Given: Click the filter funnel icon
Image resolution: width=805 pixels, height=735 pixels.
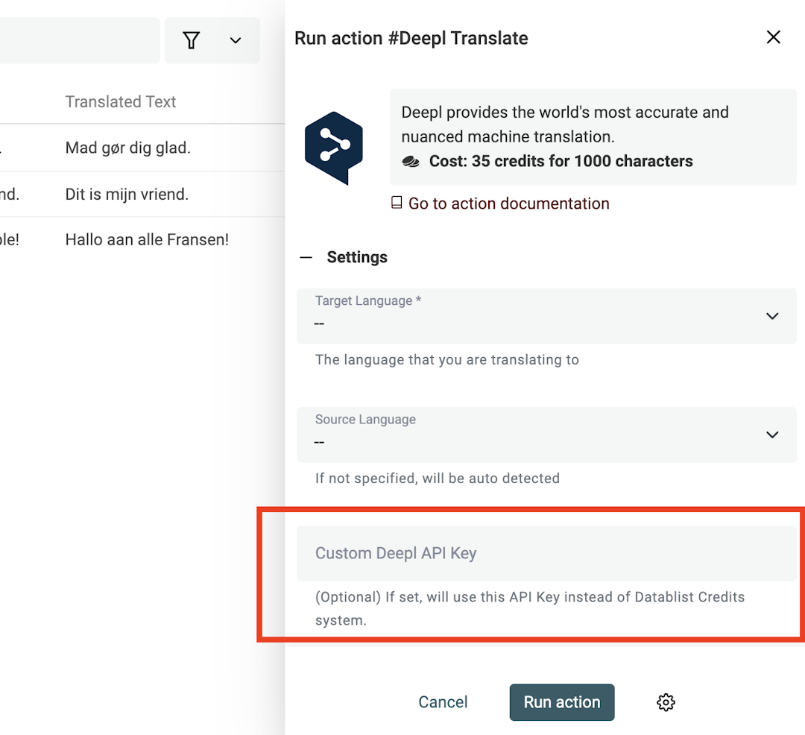Looking at the screenshot, I should [192, 40].
